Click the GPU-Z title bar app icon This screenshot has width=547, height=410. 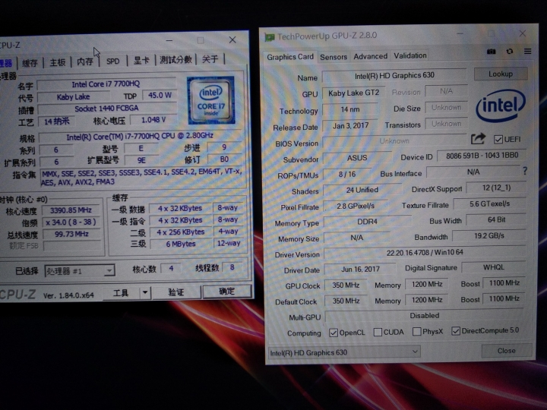tap(270, 37)
